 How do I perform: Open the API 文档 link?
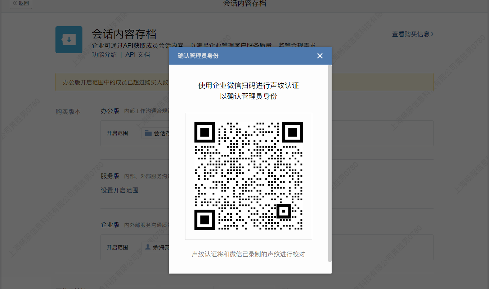pyautogui.click(x=138, y=55)
